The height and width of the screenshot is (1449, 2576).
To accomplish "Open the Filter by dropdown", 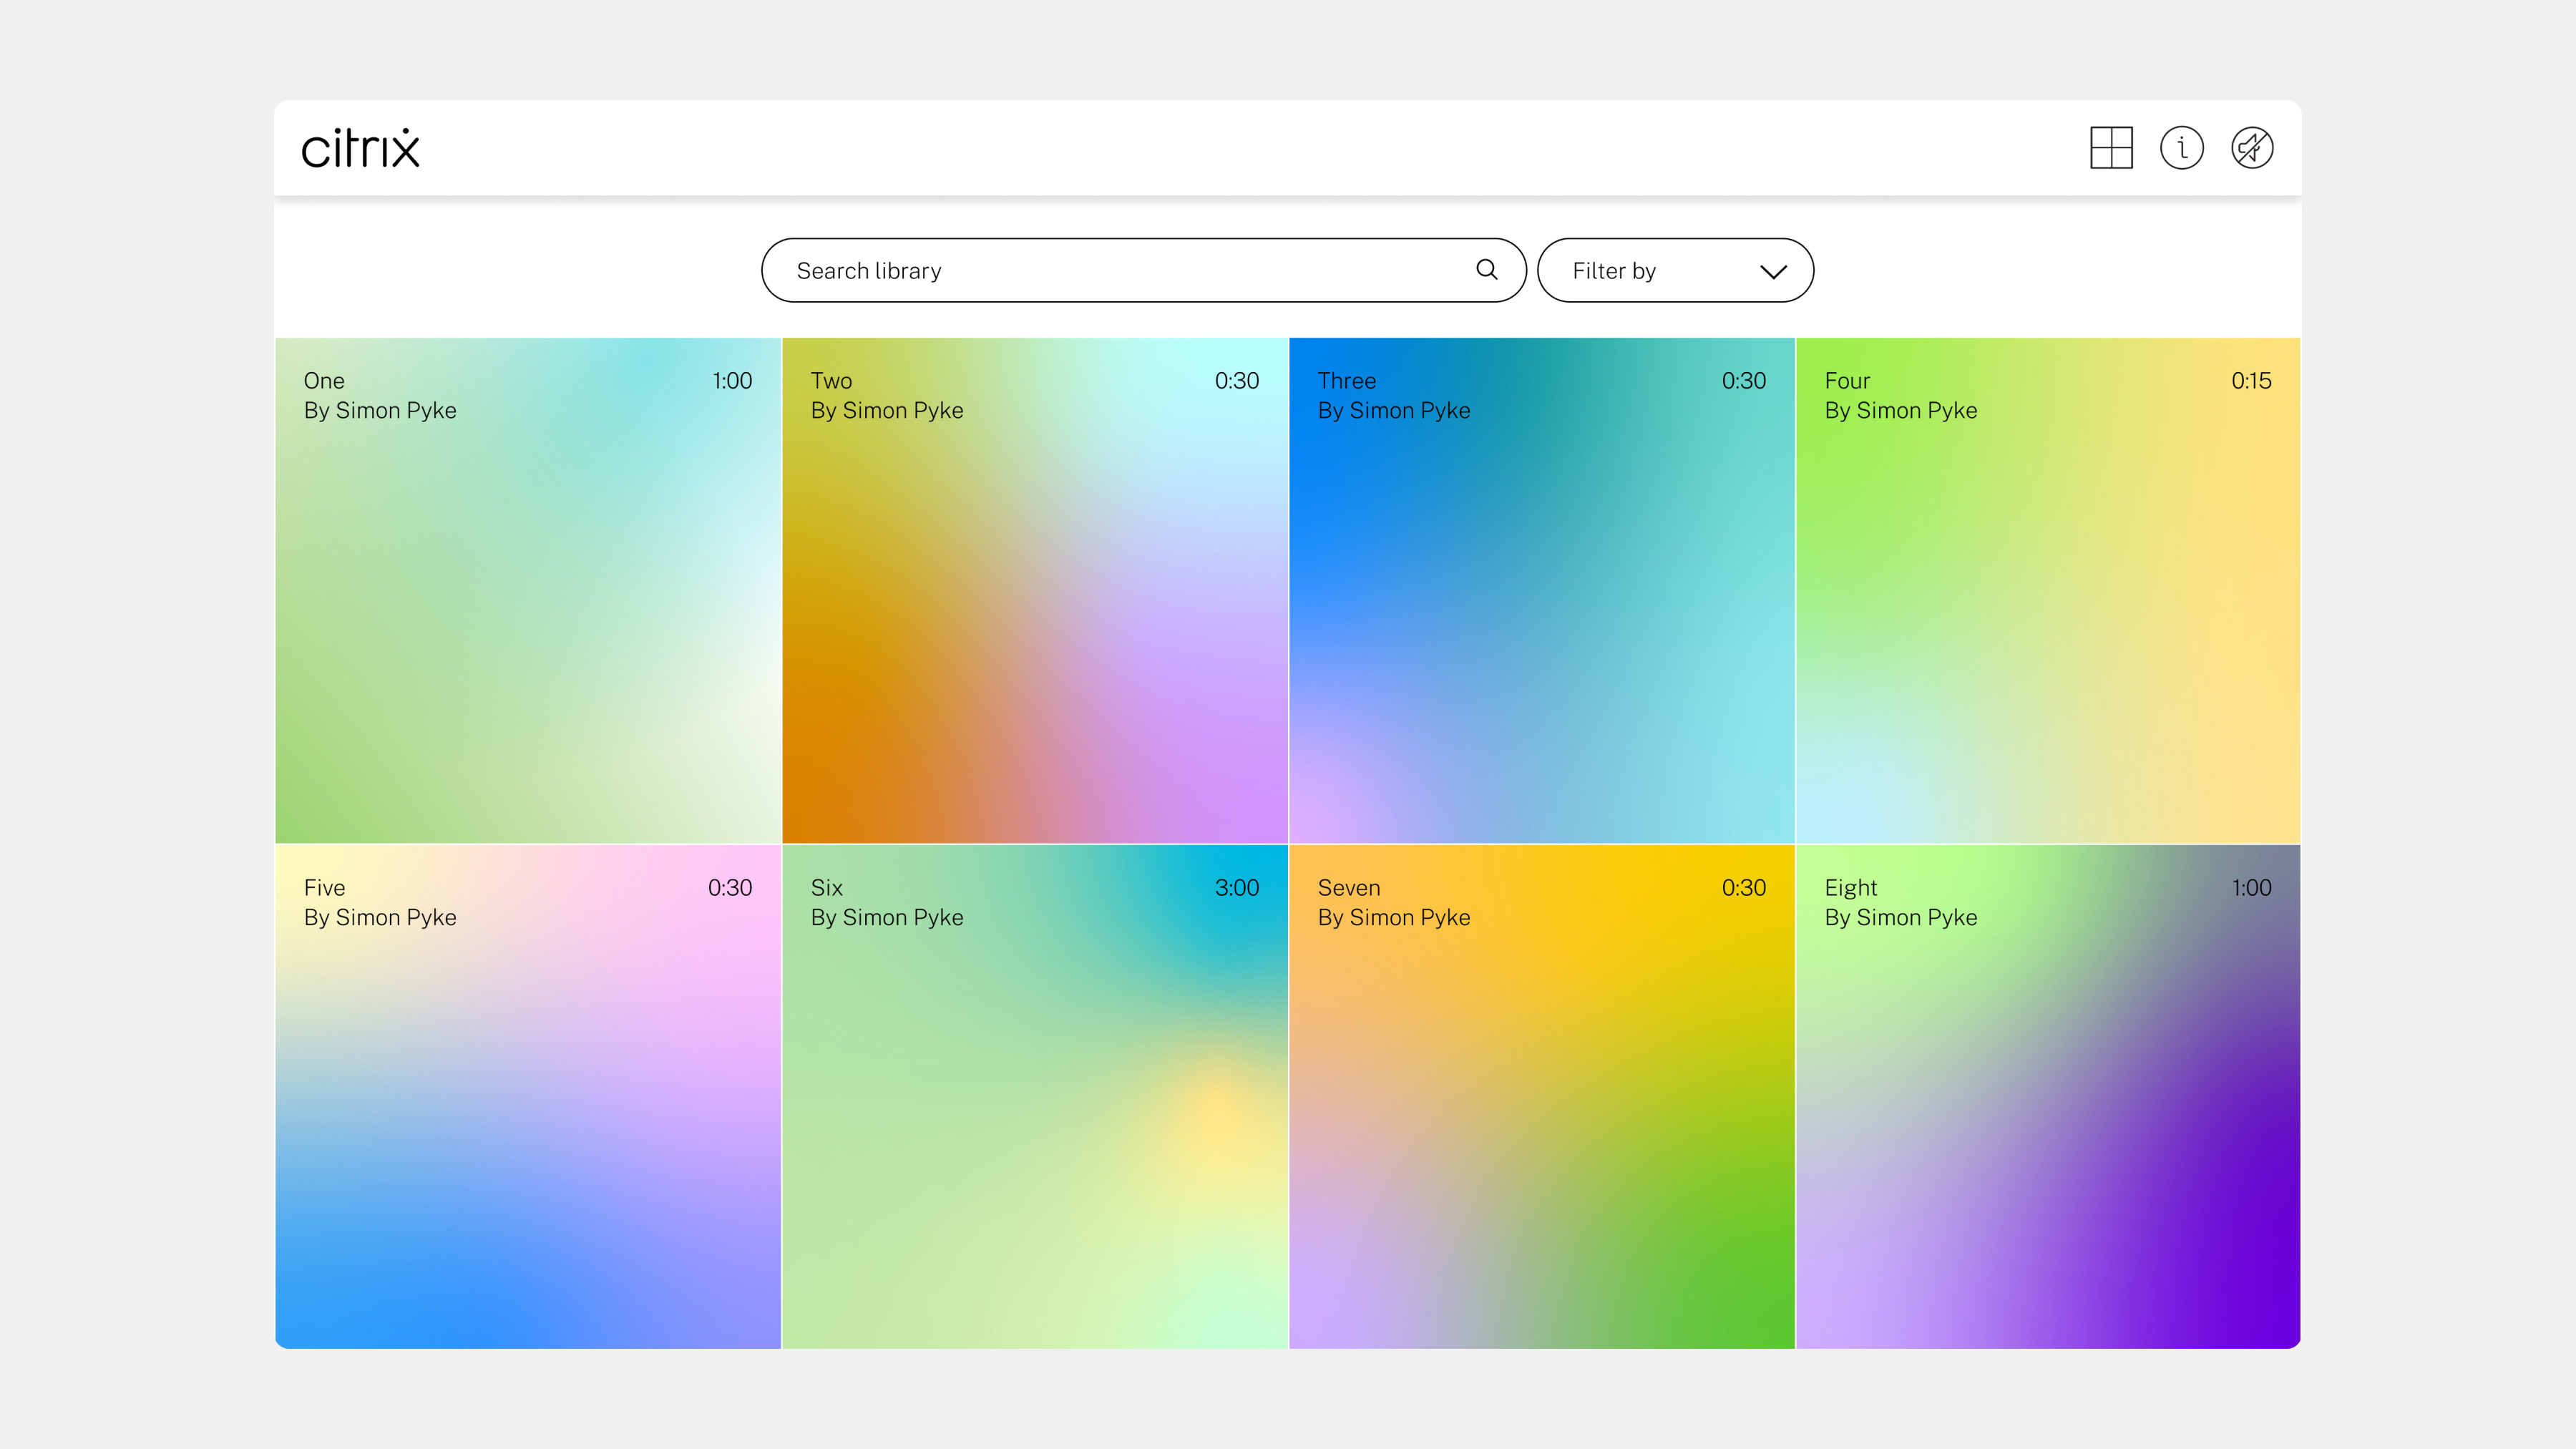I will pyautogui.click(x=1674, y=271).
